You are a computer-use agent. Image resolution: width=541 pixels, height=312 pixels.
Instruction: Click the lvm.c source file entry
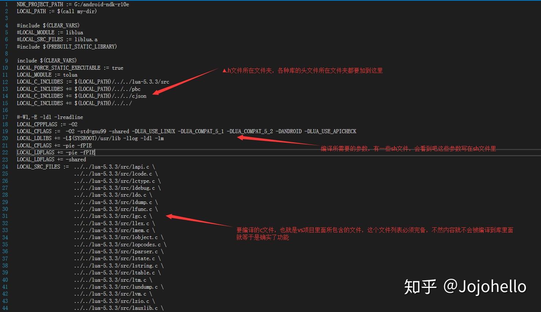(x=113, y=294)
